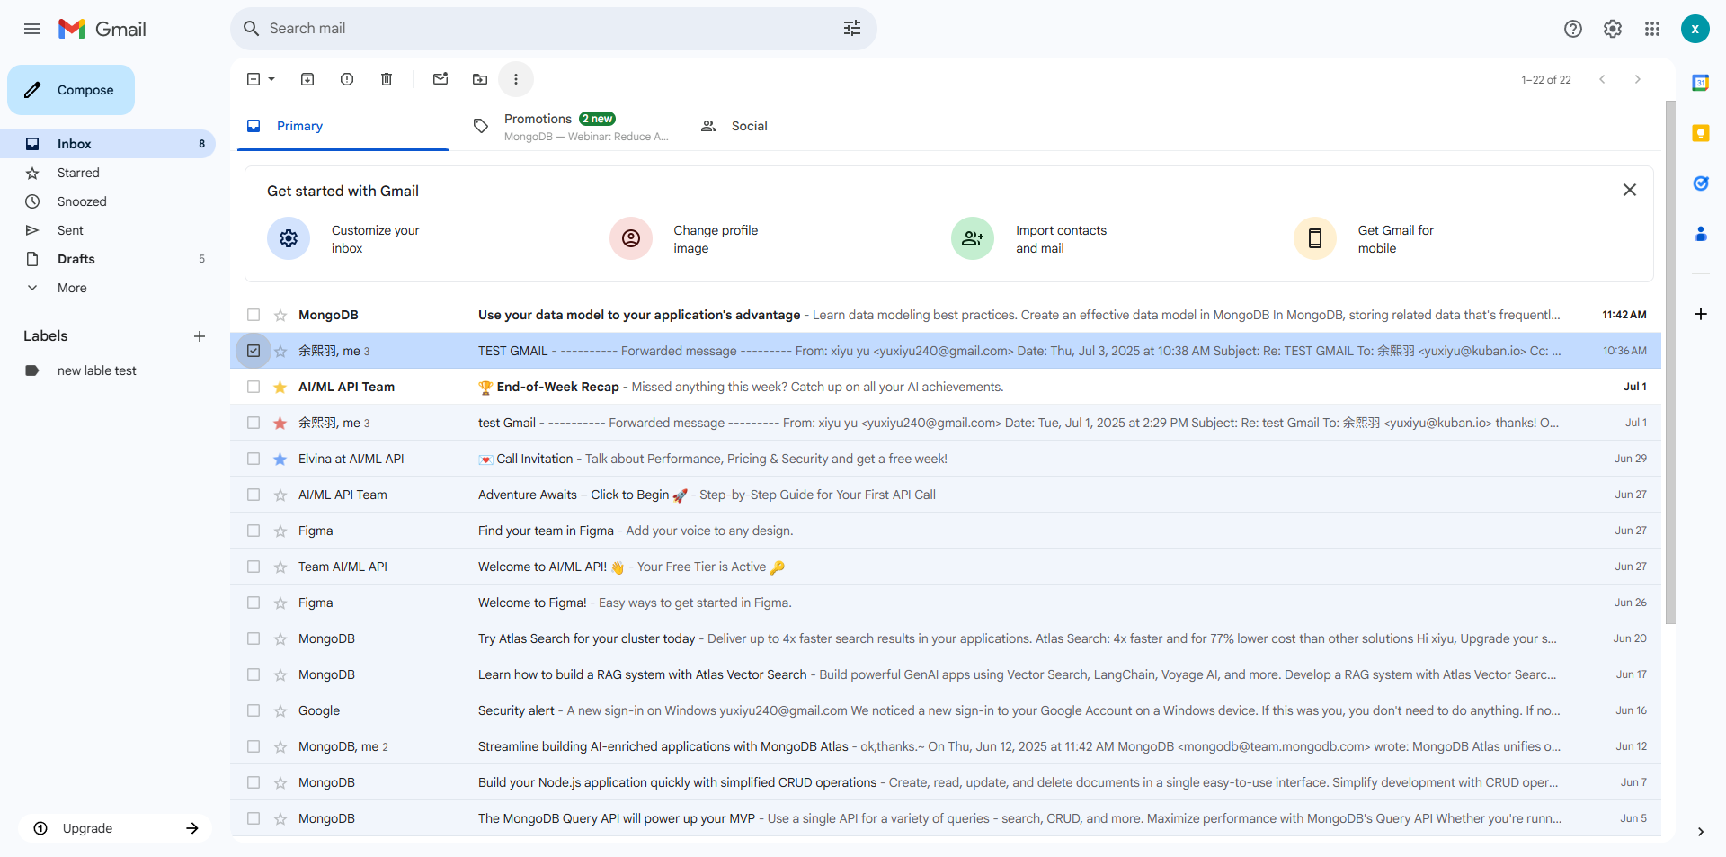
Task: Open the Support help icon
Action: point(1573,29)
